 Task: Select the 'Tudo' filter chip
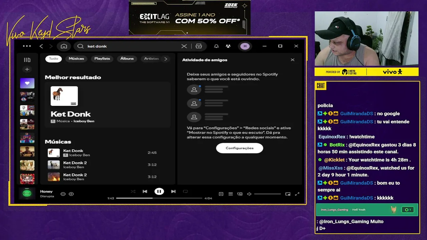pos(54,59)
